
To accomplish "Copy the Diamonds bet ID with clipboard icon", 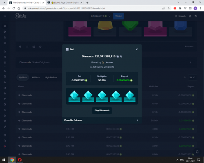I will coord(118,56).
